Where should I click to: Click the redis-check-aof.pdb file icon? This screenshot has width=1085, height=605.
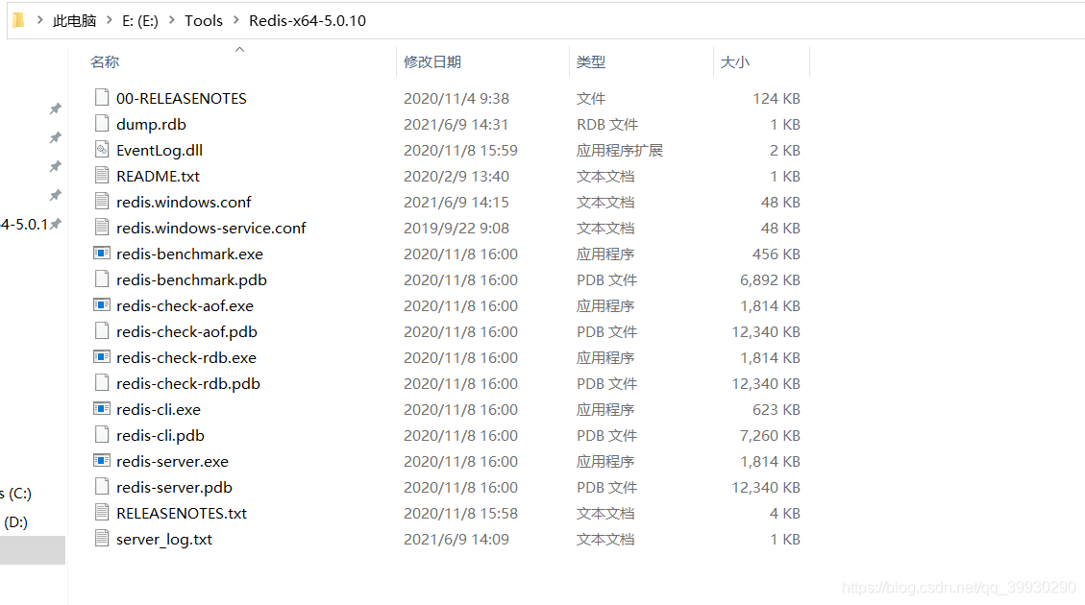(x=102, y=331)
